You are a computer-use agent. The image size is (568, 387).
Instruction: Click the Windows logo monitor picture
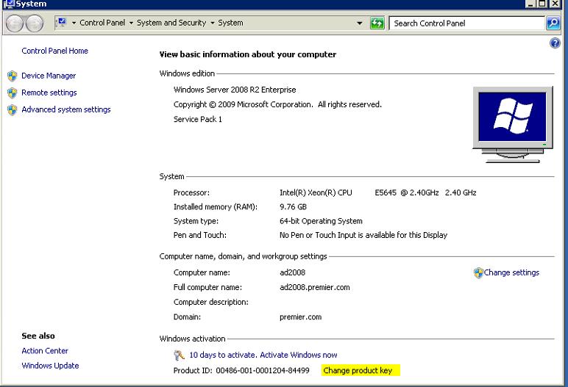(513, 124)
